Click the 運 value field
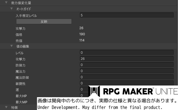This screenshot has height=110, width=178. tap(84, 89)
